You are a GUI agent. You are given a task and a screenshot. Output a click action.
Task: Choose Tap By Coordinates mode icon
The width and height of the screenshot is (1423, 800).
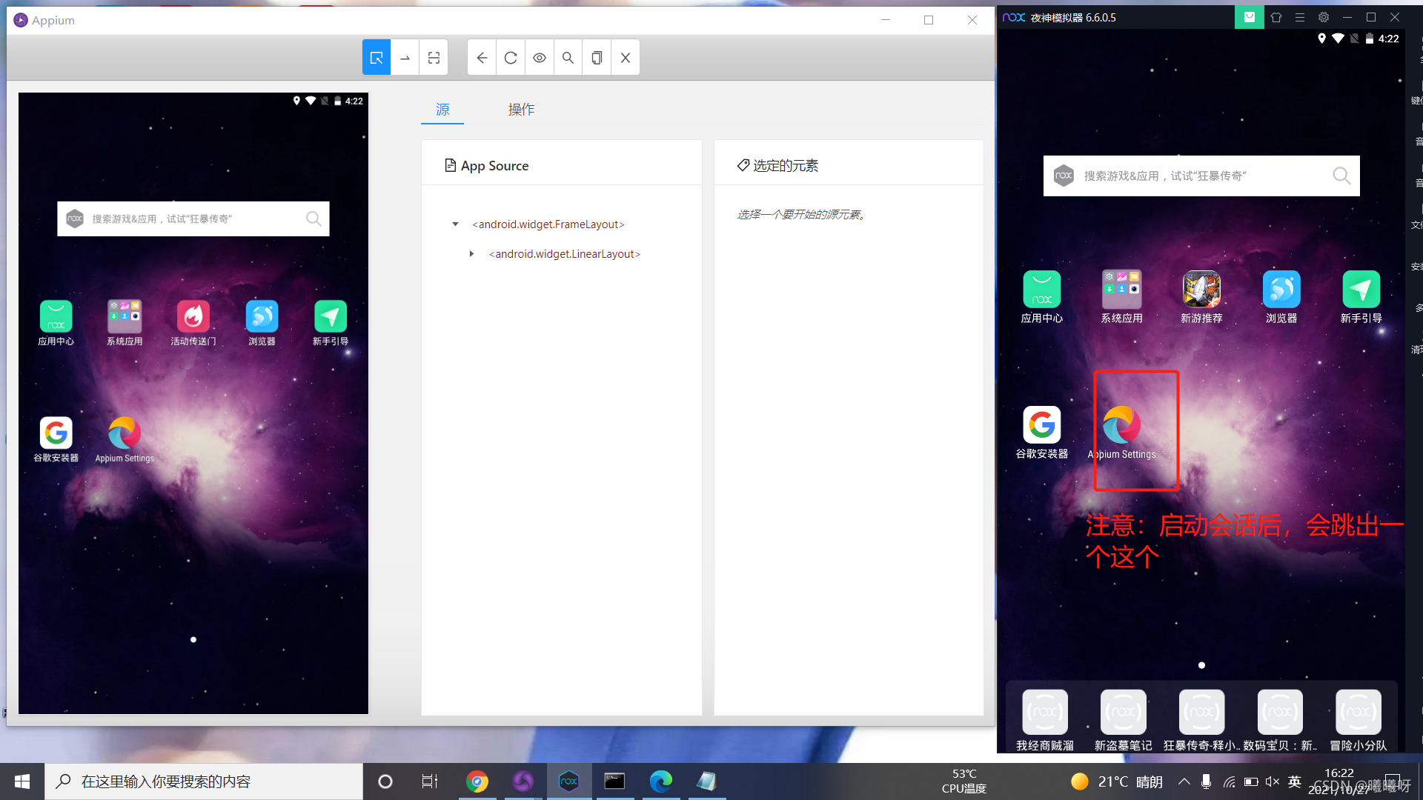[434, 58]
